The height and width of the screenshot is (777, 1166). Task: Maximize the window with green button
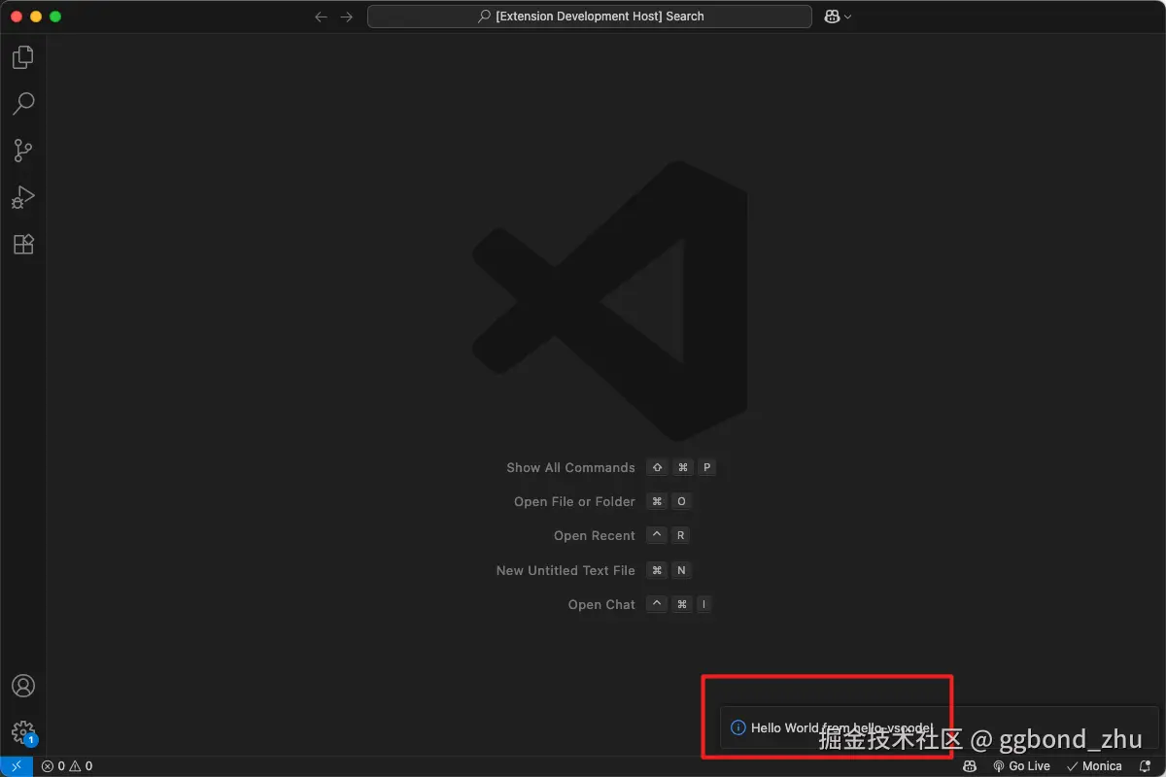point(55,17)
